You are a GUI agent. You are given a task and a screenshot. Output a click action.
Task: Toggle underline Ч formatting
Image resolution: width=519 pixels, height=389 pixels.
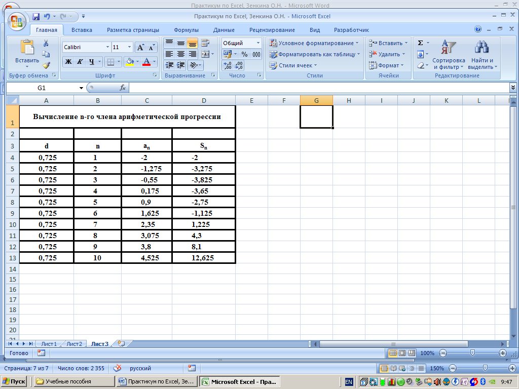(91, 61)
